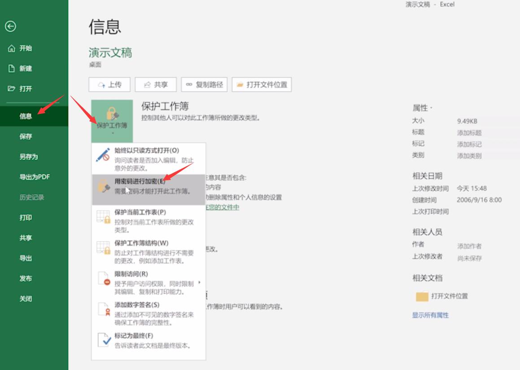Click the underlined green 的文件中 link
This screenshot has height=370, width=520.
223,207
